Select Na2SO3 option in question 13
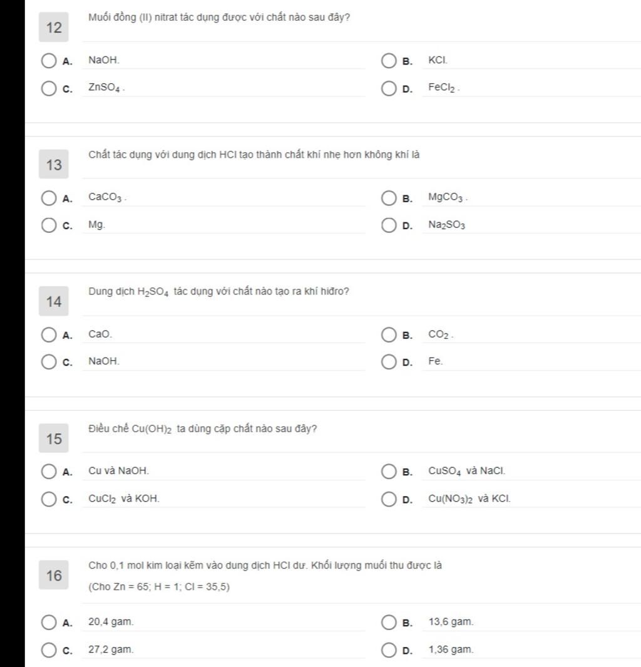The height and width of the screenshot is (667, 641). [x=389, y=225]
